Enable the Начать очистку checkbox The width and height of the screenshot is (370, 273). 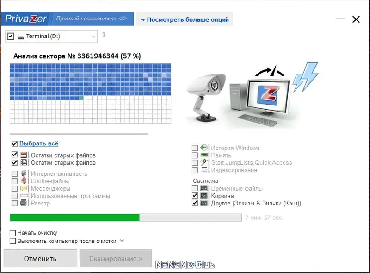pyautogui.click(x=13, y=233)
